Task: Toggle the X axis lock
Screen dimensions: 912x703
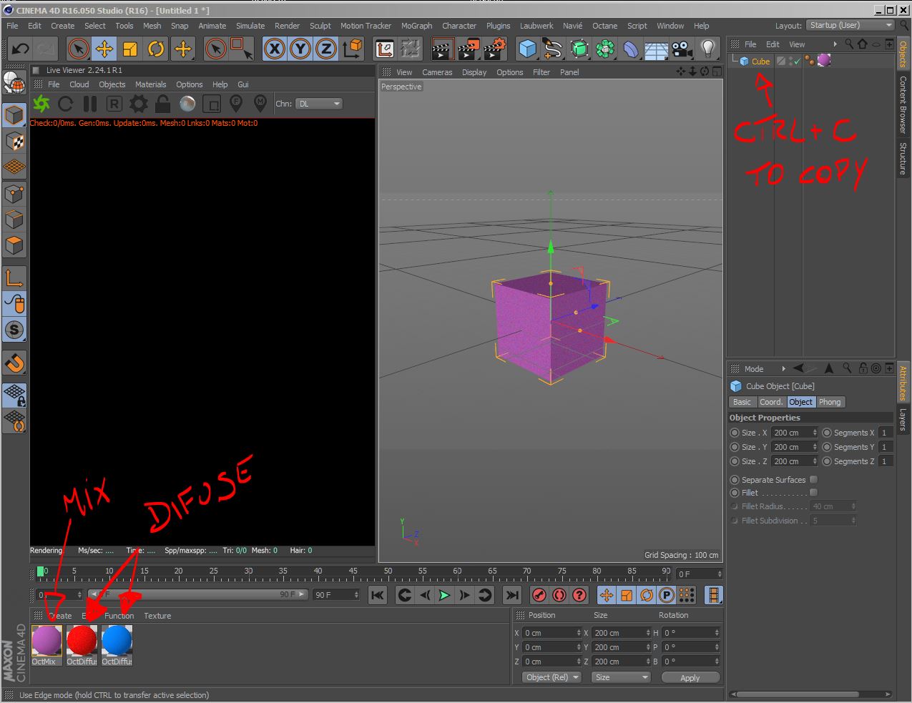Action: click(x=275, y=49)
